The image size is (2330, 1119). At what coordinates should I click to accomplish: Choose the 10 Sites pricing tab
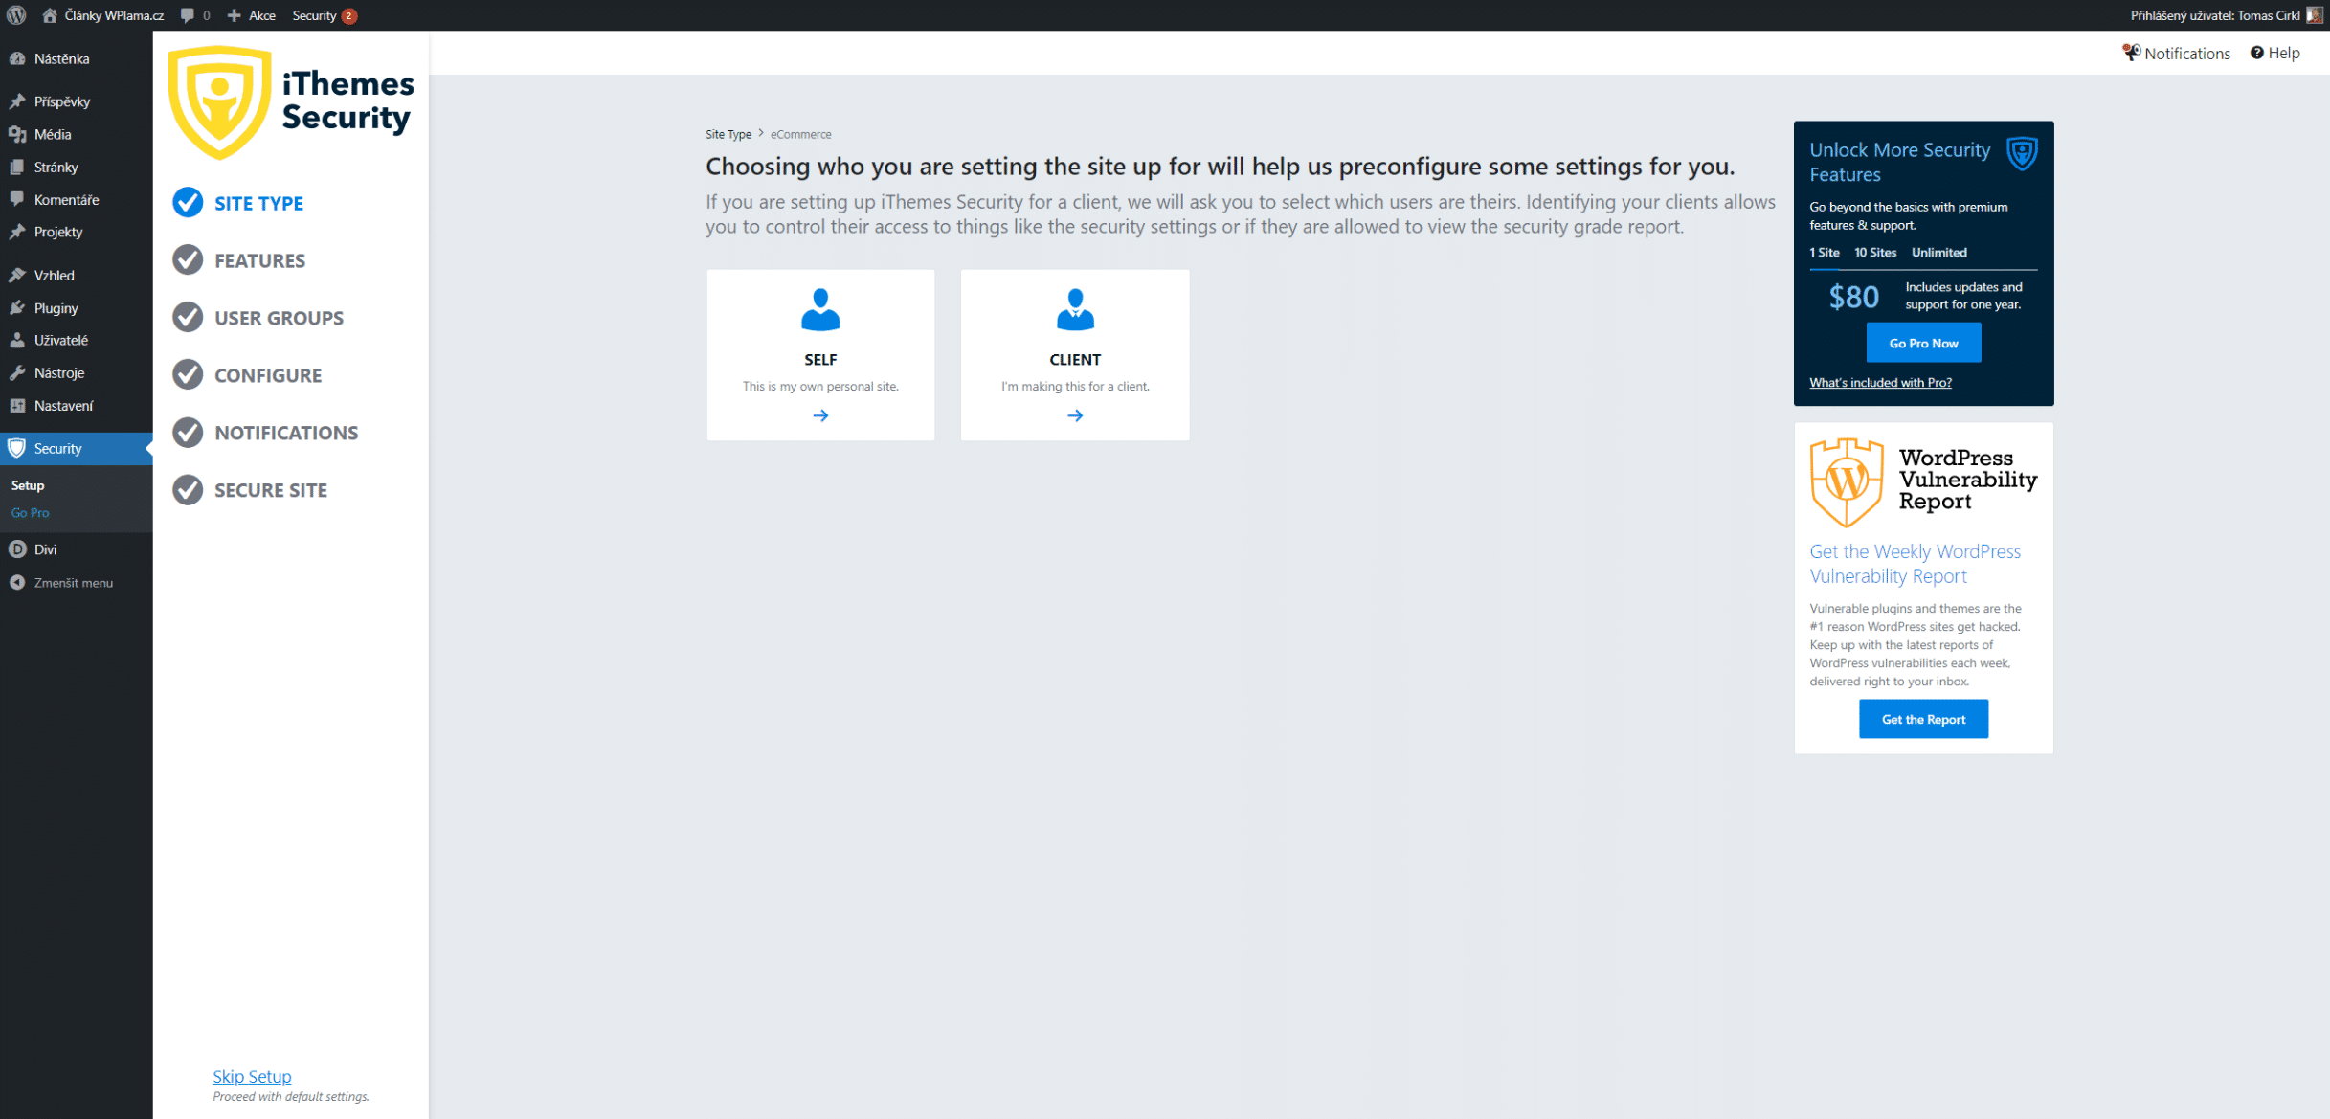[x=1875, y=253]
